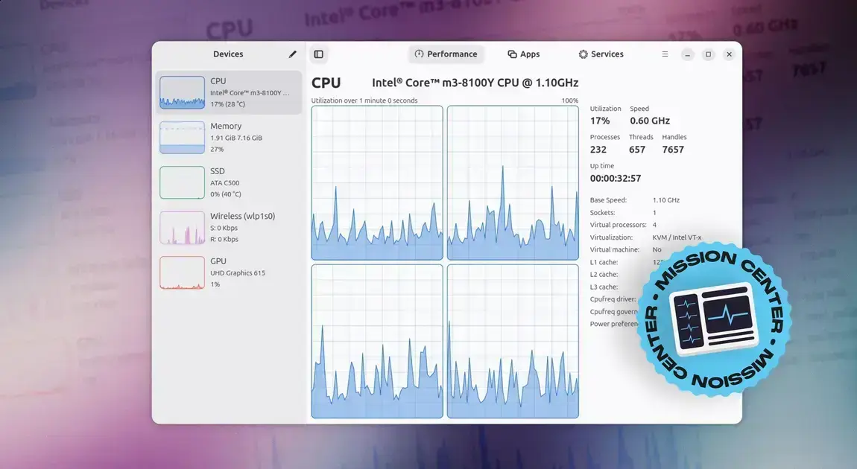Viewport: 857px width, 469px height.
Task: Click the bottom-left CPU core graph
Action: (x=377, y=341)
